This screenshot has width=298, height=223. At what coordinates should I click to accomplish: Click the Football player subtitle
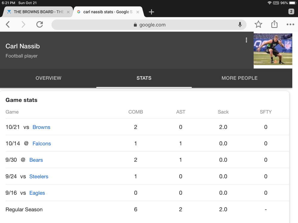(x=21, y=56)
